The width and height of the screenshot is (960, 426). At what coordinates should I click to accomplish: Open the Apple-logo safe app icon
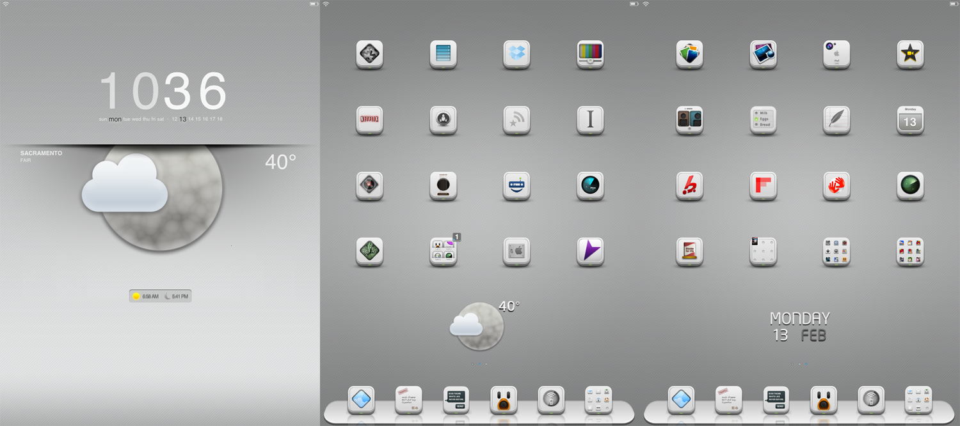[516, 252]
